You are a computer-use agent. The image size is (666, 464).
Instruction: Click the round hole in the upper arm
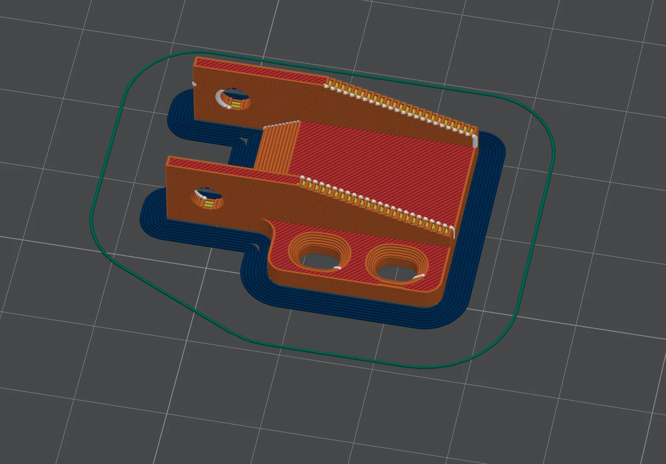click(233, 98)
